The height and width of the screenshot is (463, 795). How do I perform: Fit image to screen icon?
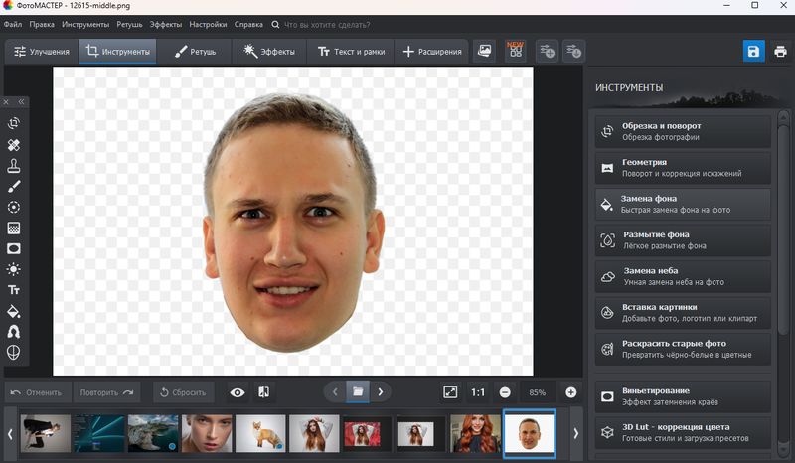point(450,392)
